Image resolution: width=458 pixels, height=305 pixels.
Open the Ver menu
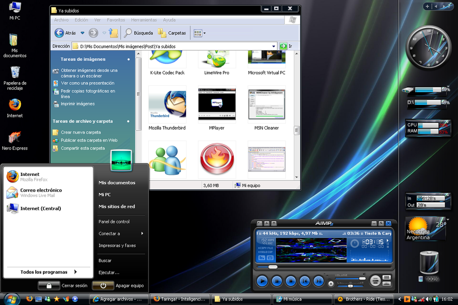click(x=97, y=20)
